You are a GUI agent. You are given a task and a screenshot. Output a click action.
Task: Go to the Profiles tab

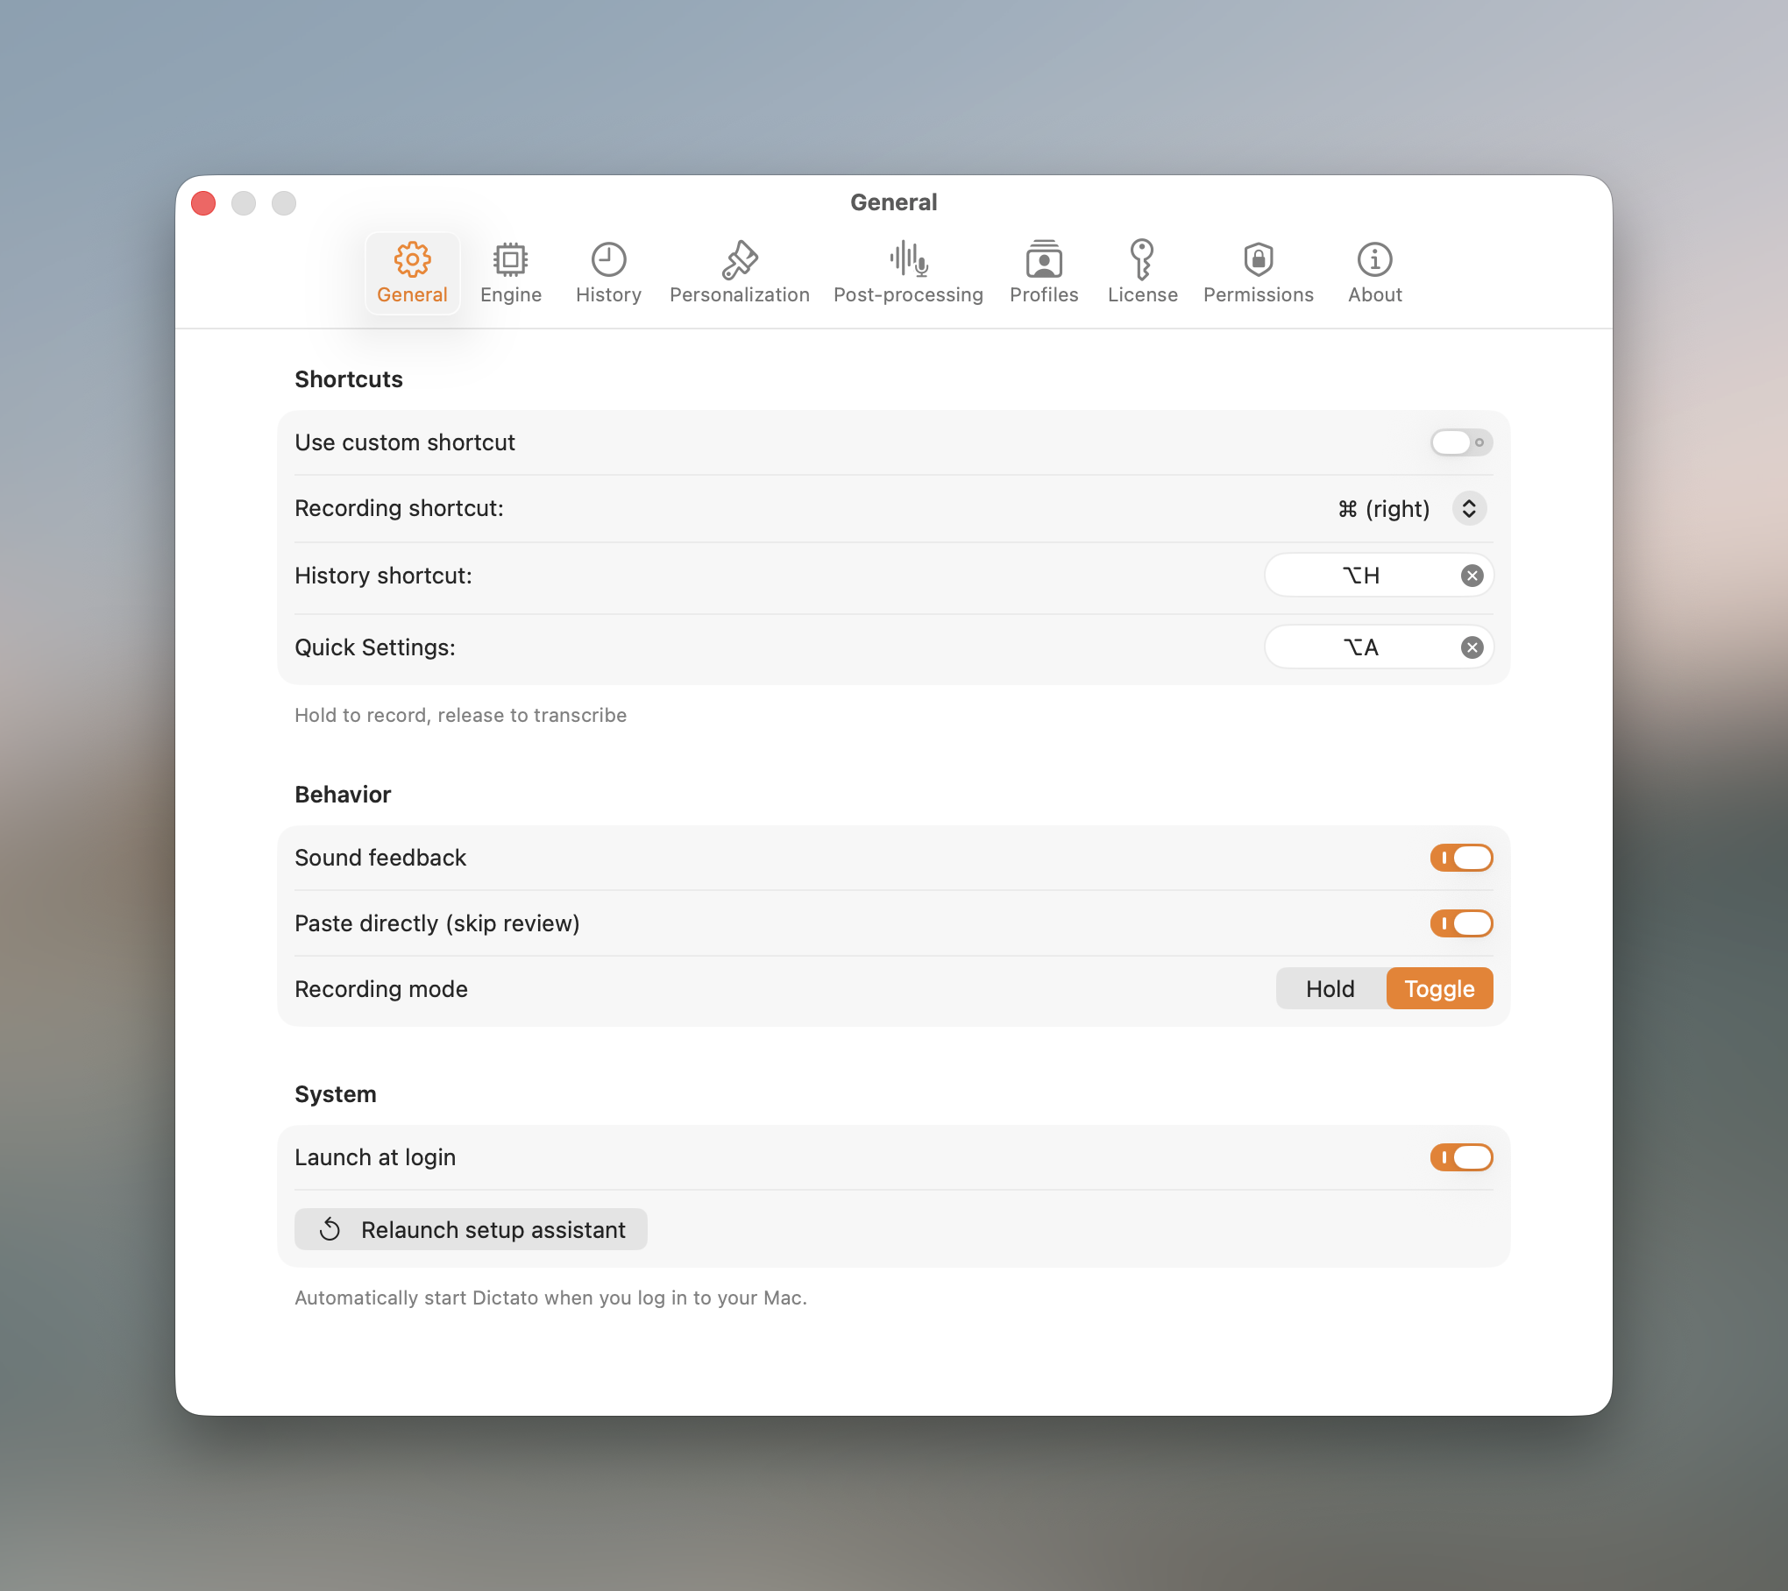(x=1044, y=273)
